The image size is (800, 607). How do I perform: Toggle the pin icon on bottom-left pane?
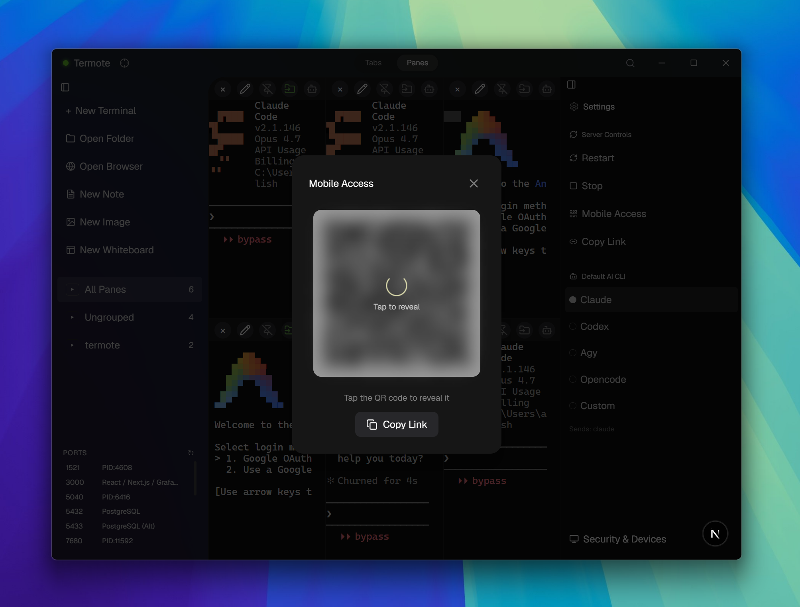pos(267,331)
